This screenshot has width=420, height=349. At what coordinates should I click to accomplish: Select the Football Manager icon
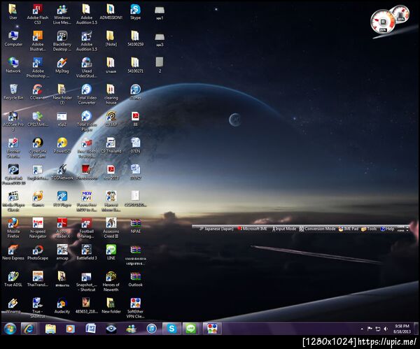(x=87, y=228)
